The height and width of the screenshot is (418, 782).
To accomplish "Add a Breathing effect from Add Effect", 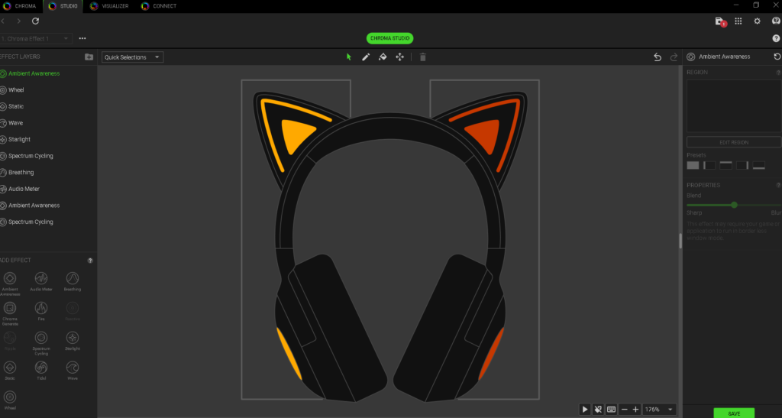I will point(73,281).
